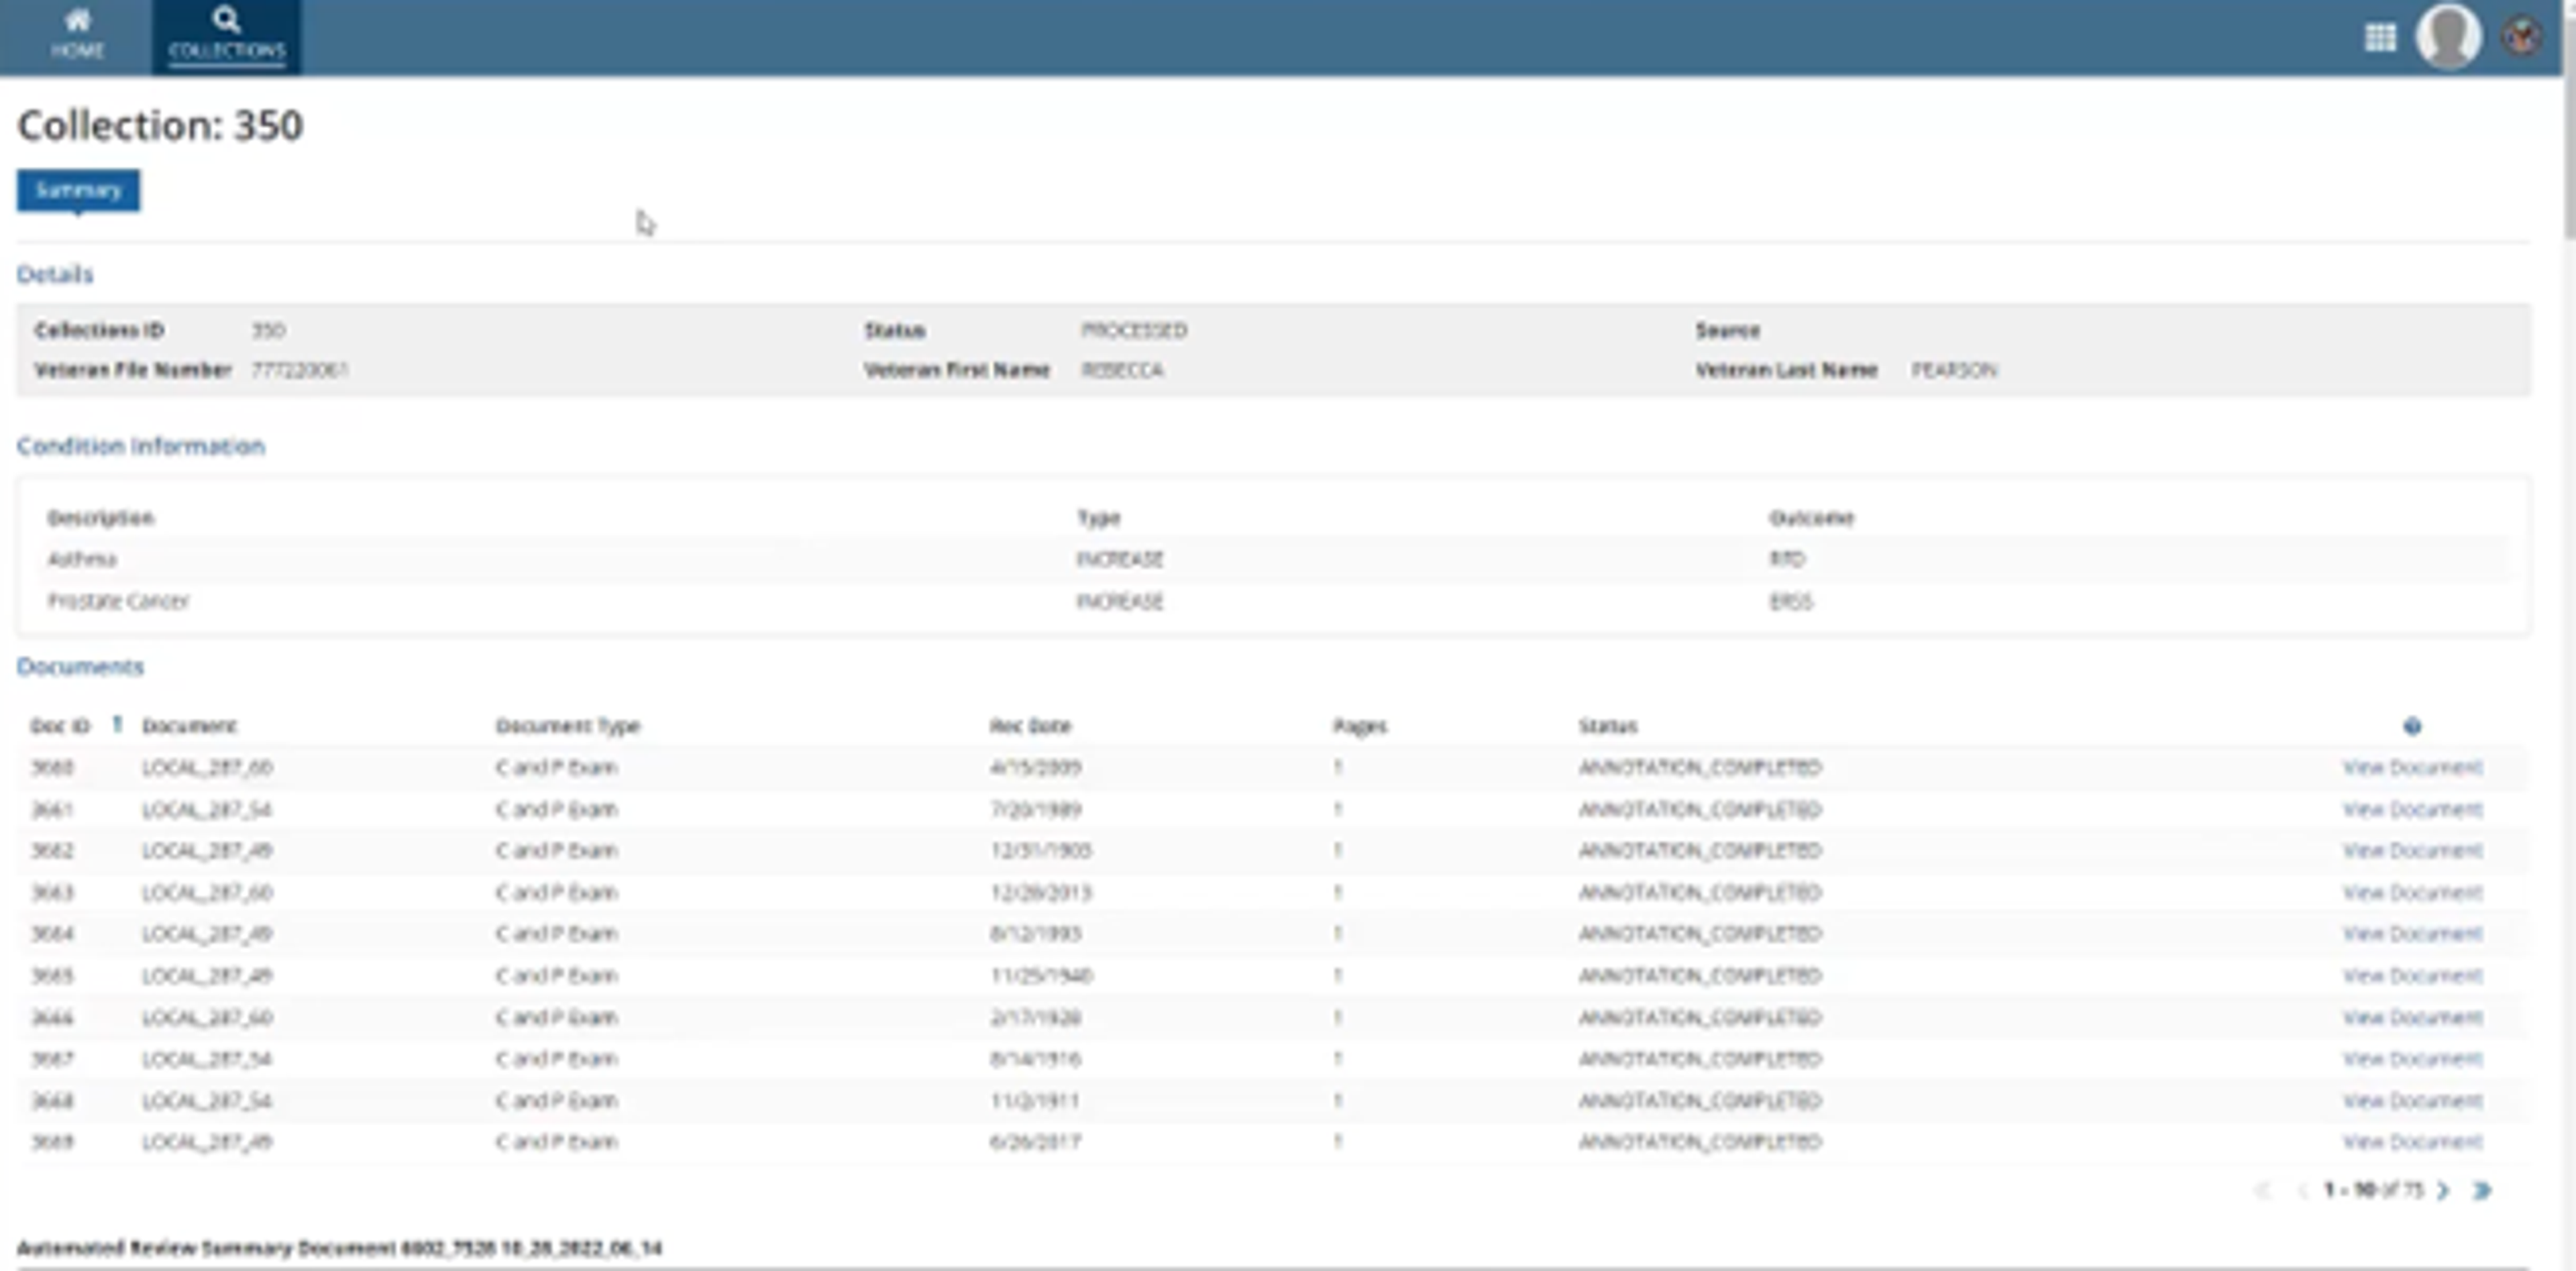Screen dimensions: 2576x1271
Task: View Document for Doc ID 3662
Action: [2412, 850]
